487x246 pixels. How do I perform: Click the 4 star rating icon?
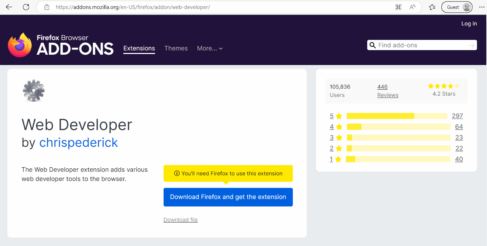[x=339, y=127]
